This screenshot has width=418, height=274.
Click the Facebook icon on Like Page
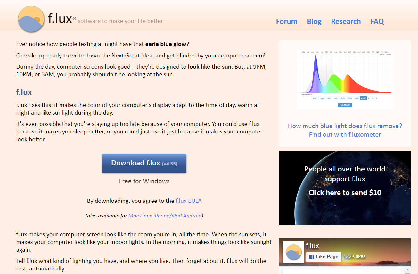click(x=312, y=257)
